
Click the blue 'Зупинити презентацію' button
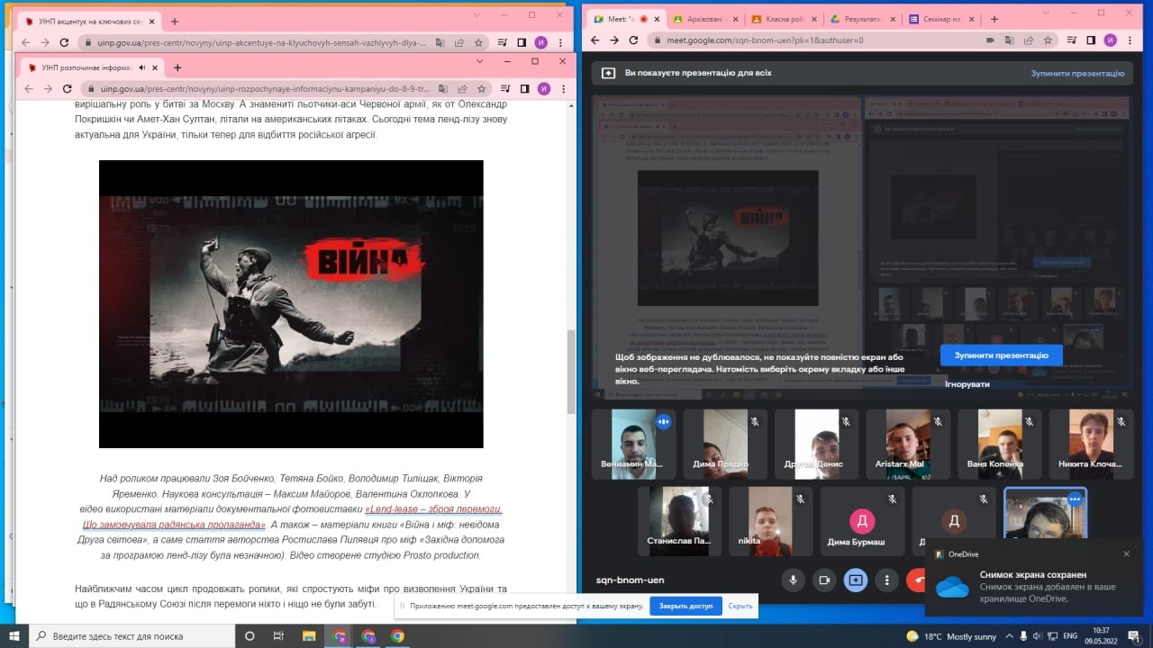point(1001,355)
